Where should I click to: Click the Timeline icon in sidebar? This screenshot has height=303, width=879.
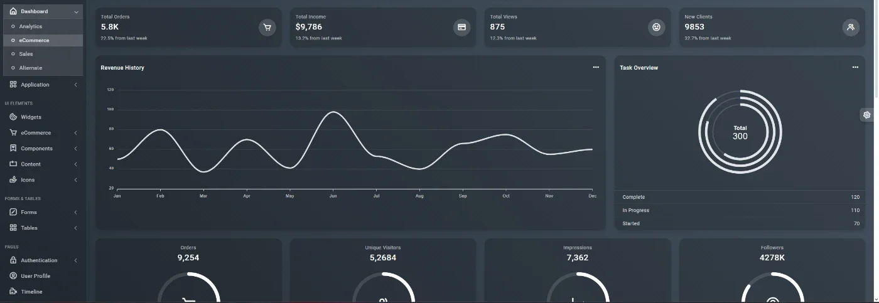(x=13, y=291)
